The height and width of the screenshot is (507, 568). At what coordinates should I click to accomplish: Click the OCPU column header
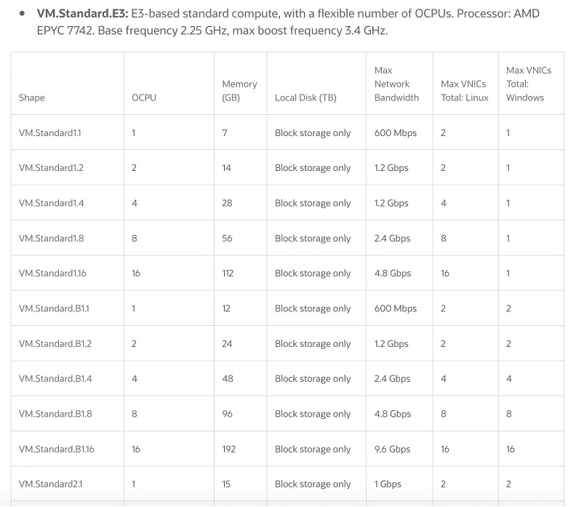pos(144,98)
